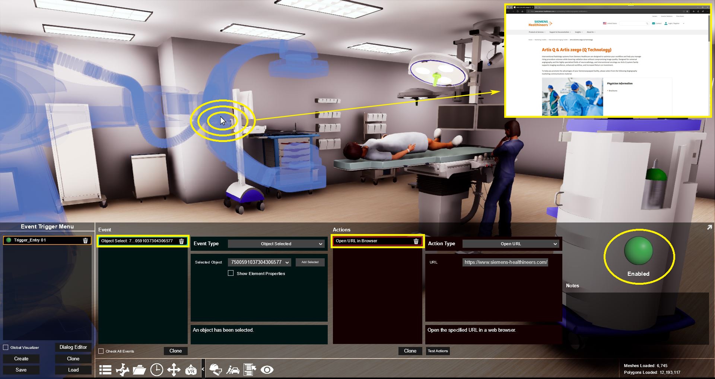The width and height of the screenshot is (715, 379).
Task: Click the VR headset icon
Action: (191, 370)
